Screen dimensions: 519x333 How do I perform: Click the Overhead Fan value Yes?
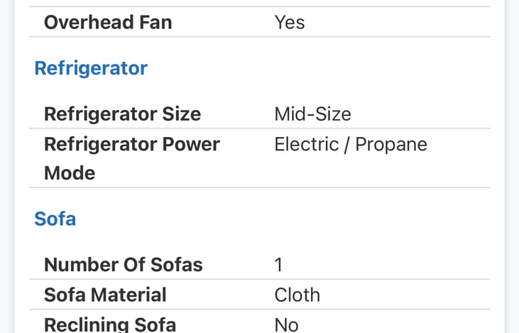pos(289,22)
